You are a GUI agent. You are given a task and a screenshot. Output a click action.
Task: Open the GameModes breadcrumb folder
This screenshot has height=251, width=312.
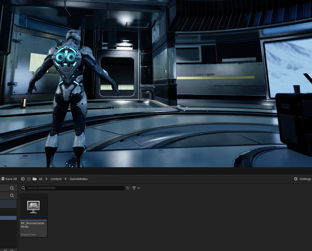pyautogui.click(x=79, y=179)
